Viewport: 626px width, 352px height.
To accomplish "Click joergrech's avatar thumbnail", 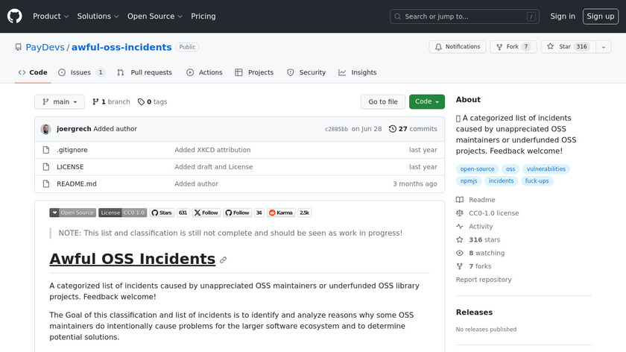I will click(x=45, y=129).
